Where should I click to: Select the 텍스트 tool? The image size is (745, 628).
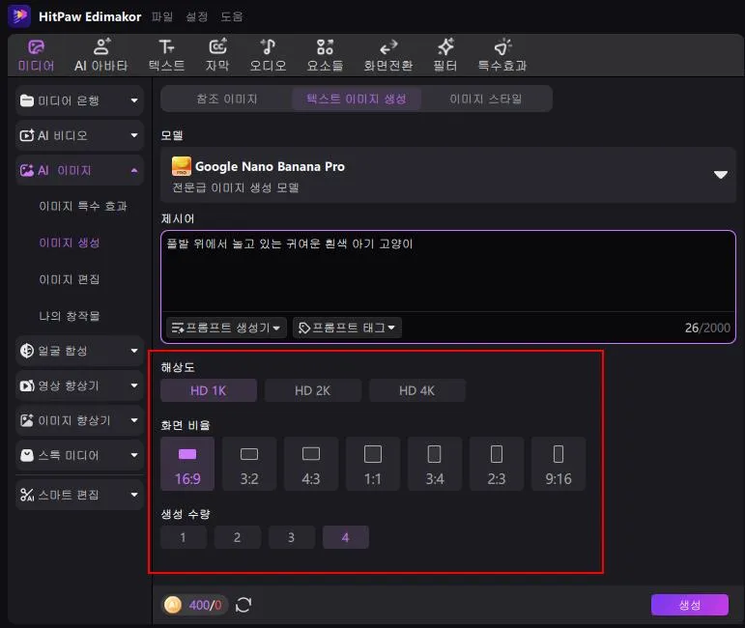coord(166,56)
